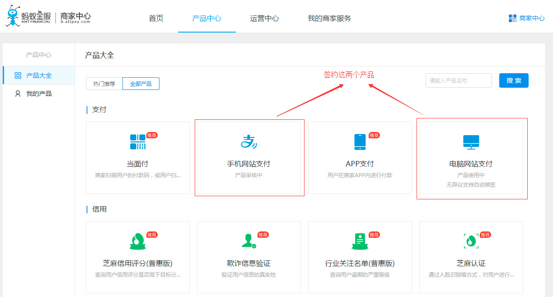This screenshot has width=553, height=297.
Task: Select the 全部产品 filter tab
Action: [x=141, y=84]
